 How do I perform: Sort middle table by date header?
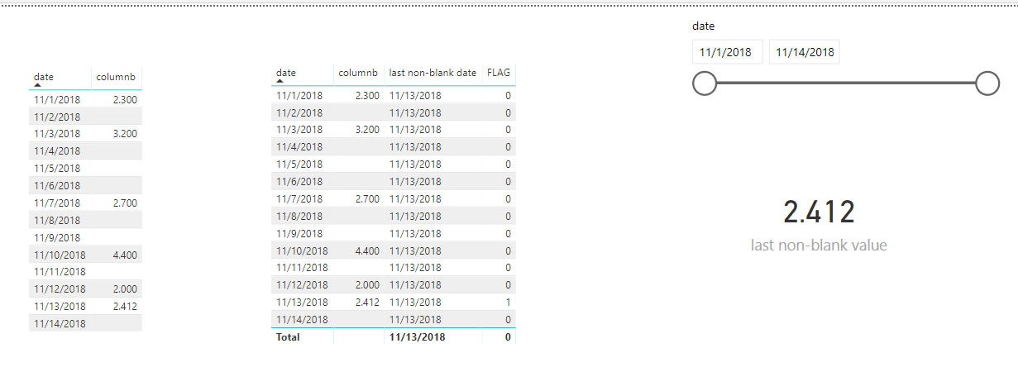point(286,73)
